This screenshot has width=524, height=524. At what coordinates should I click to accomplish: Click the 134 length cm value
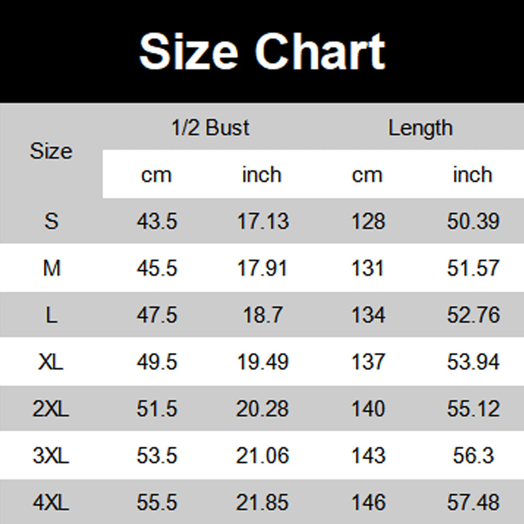[368, 315]
